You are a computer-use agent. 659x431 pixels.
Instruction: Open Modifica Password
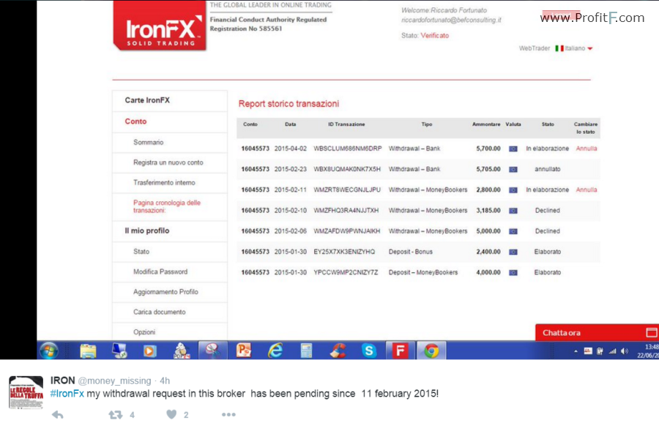pyautogui.click(x=160, y=271)
